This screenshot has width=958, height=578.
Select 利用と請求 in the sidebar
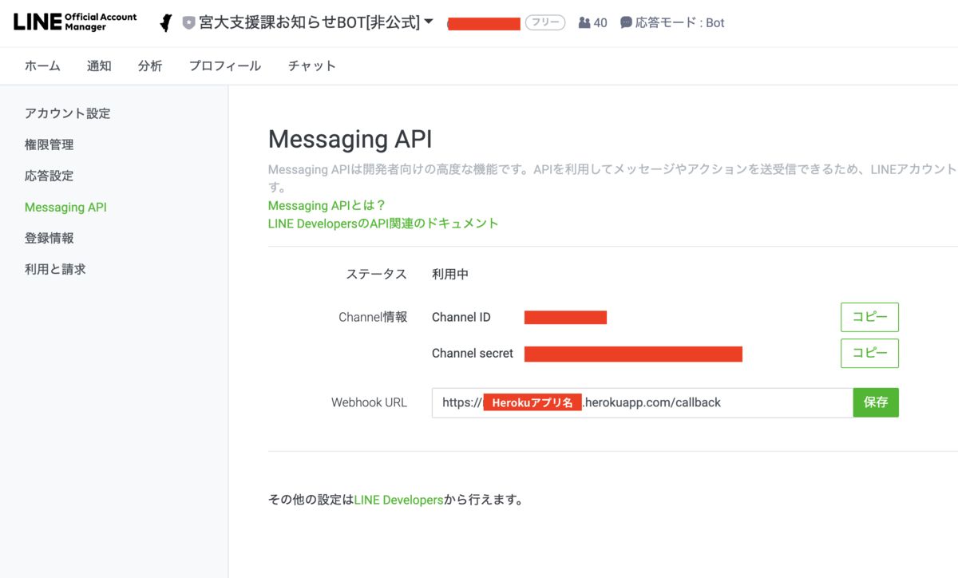click(x=55, y=269)
